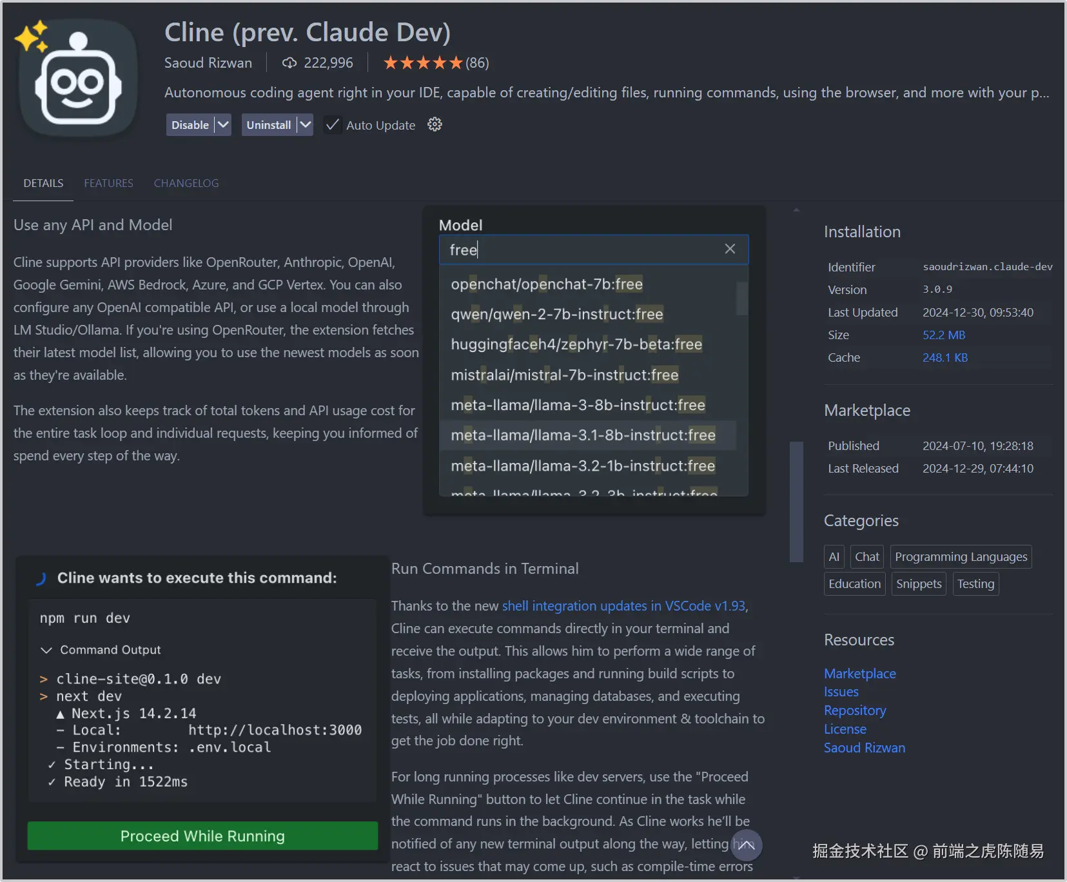Open the License resource link
This screenshot has width=1067, height=882.
pos(845,729)
